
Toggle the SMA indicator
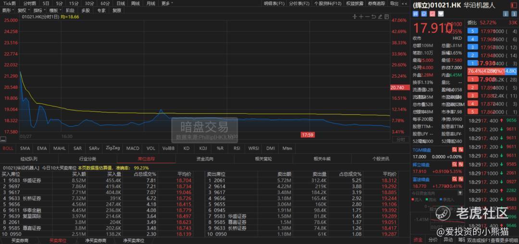[25, 148]
